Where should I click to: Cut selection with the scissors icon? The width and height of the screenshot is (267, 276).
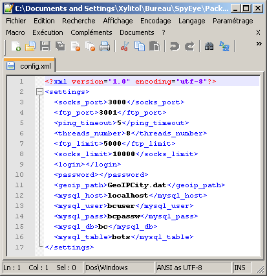(125, 46)
